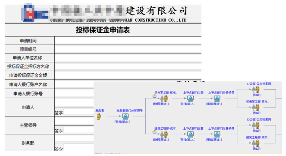This screenshot has width=286, height=156.
Task: Click the 申请人单位名称 input cell
Action: coord(128,58)
